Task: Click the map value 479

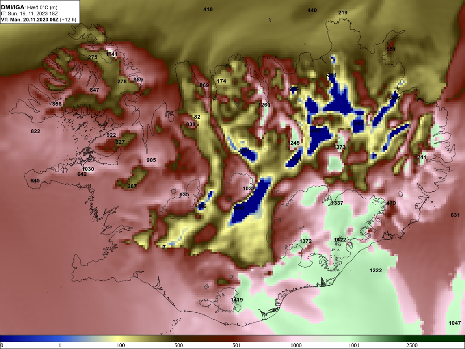Action: coord(391,203)
